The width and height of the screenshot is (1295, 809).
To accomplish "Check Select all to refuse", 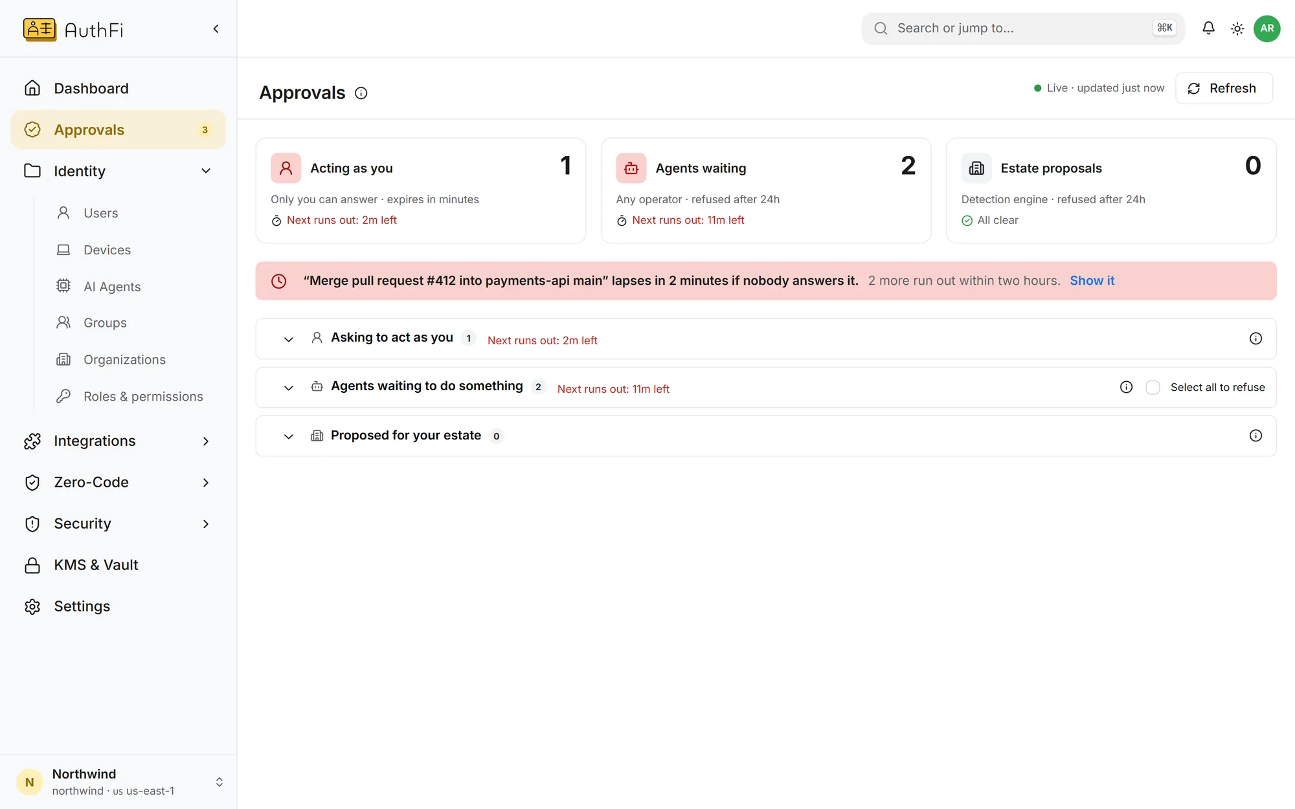I will (1153, 387).
